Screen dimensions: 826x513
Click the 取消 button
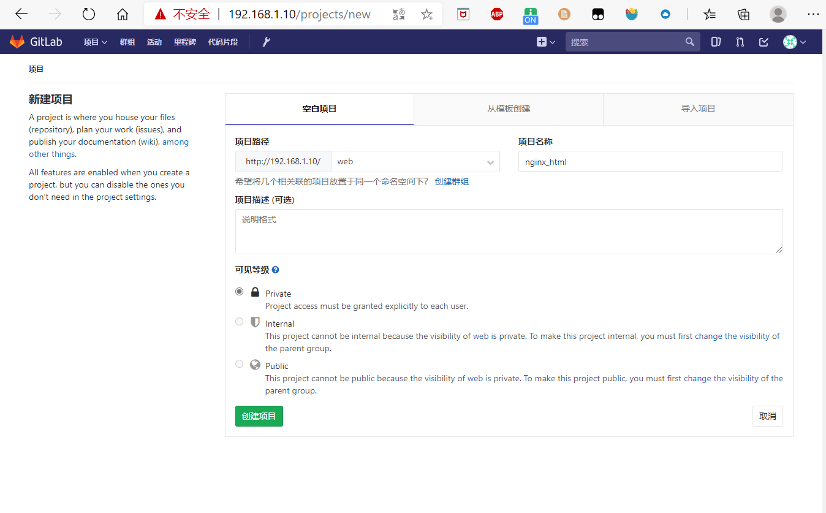click(x=768, y=416)
